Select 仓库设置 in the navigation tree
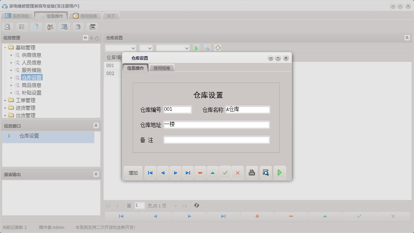 click(32, 78)
